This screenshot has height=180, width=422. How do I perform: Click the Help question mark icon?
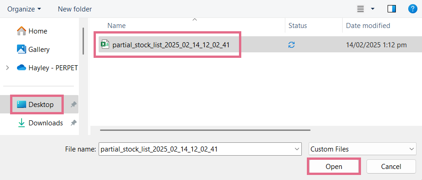click(412, 9)
